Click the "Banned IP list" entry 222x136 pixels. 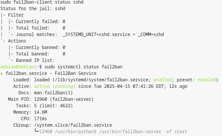(x=35, y=60)
